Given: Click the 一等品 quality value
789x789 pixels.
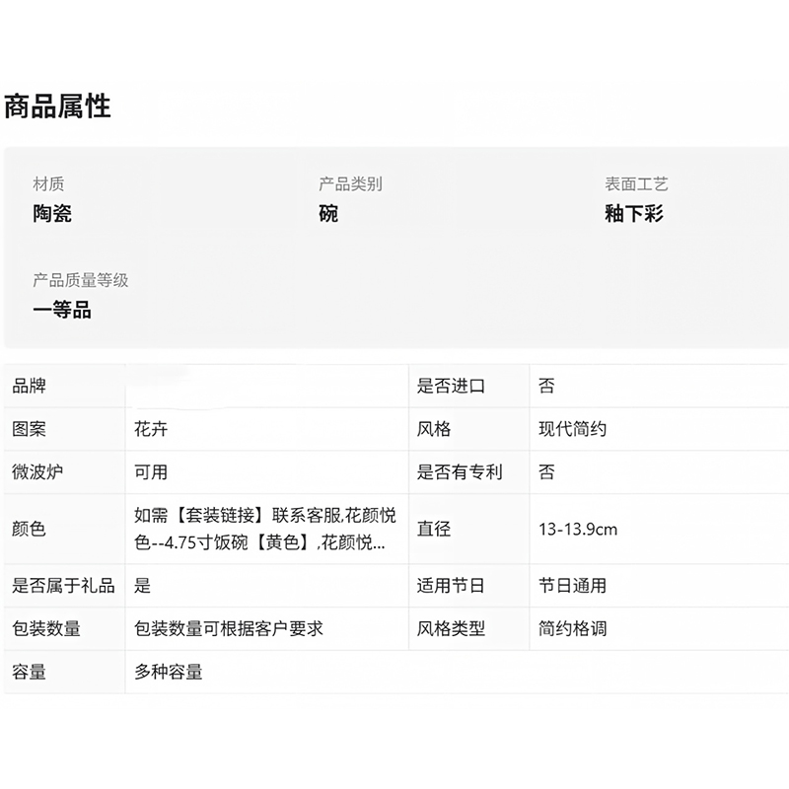Looking at the screenshot, I should click(x=62, y=310).
